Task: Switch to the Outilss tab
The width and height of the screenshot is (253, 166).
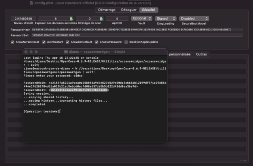Action: (201, 54)
